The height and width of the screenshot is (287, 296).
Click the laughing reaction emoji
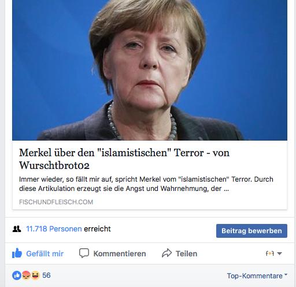tap(35, 275)
